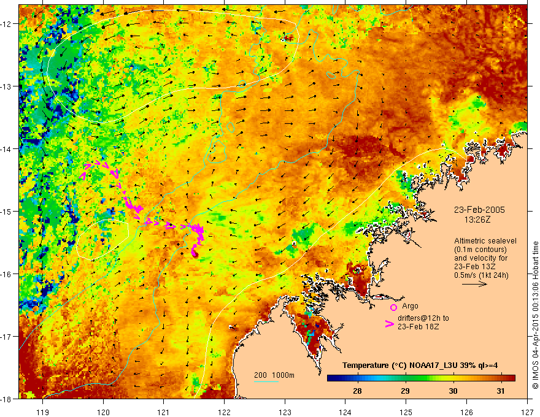The width and height of the screenshot is (540, 417).
Task: Click the longitude axis label 120
Action: pyautogui.click(x=103, y=412)
